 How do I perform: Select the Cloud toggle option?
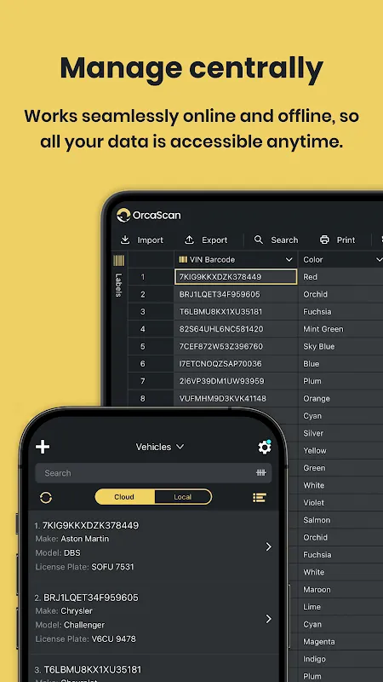coord(124,497)
